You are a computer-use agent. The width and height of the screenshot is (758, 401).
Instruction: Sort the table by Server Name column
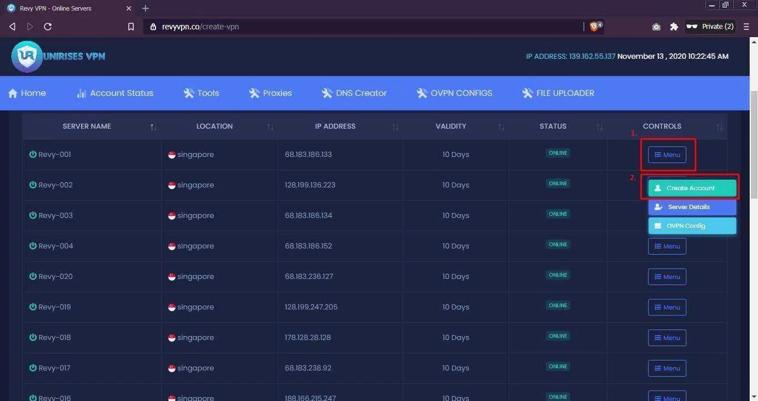click(92, 126)
